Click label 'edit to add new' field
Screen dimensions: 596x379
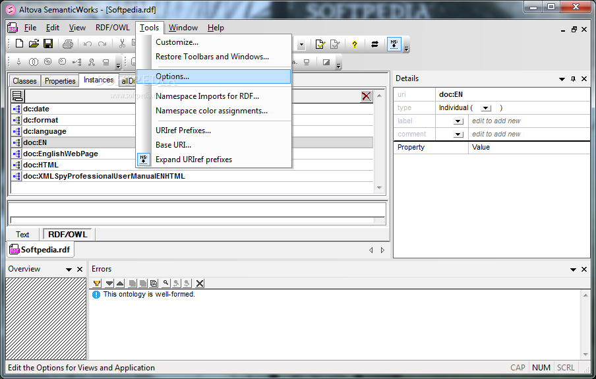point(529,121)
